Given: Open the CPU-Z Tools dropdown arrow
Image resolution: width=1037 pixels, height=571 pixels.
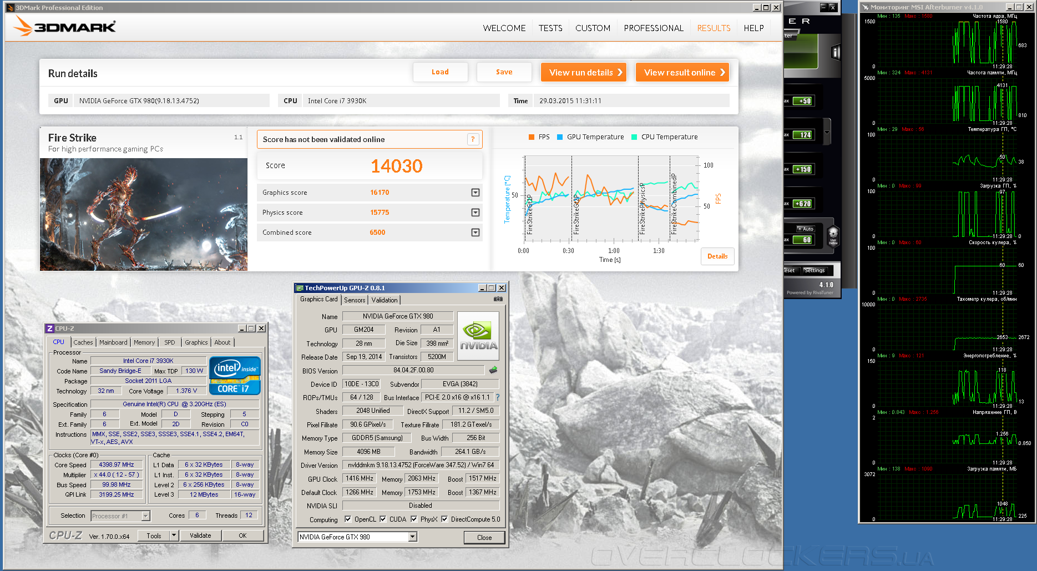Looking at the screenshot, I should coord(174,535).
